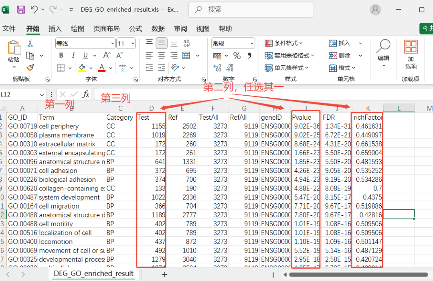Click the Save icon in title bar
Viewport: 433px width, 281px height.
point(20,9)
